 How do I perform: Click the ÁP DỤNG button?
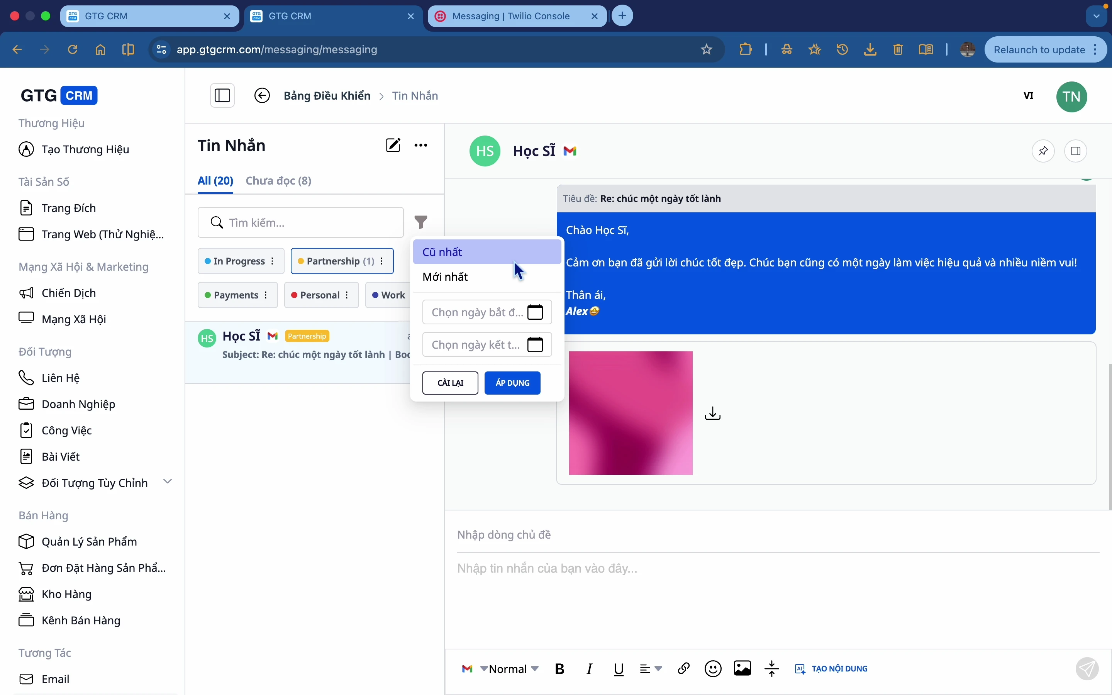click(512, 383)
